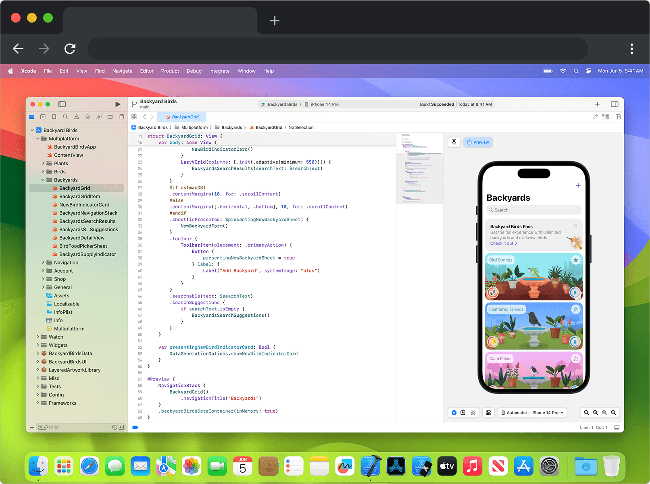The image size is (650, 484).
Task: Select selectable preview mode
Action: tap(463, 413)
